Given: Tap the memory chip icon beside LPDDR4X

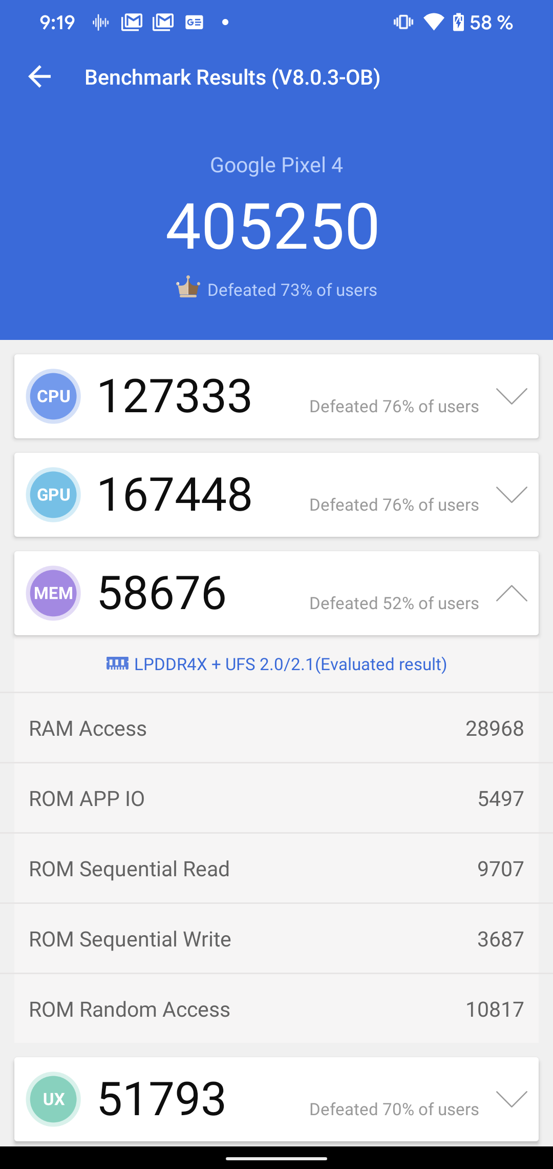Looking at the screenshot, I should (117, 663).
